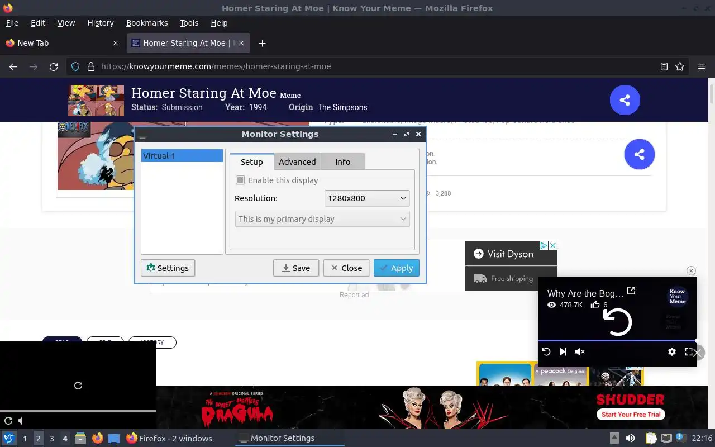Click the removable media eject tray icon
Viewport: 715px width, 447px height.
click(614, 438)
